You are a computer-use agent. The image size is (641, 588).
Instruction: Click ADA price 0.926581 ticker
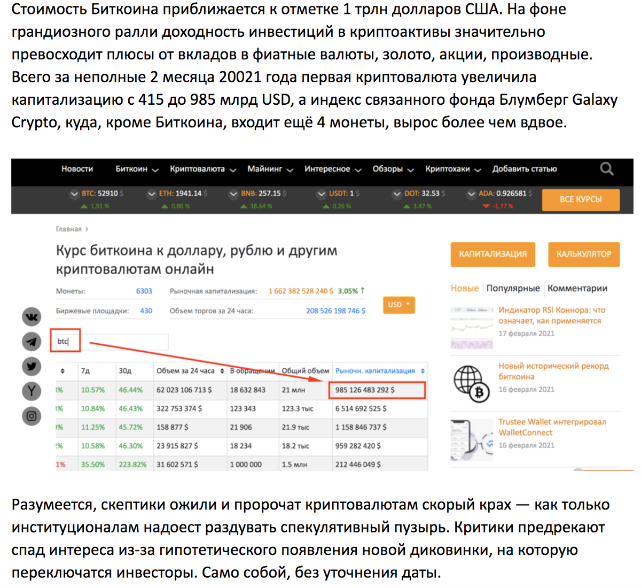tap(505, 194)
